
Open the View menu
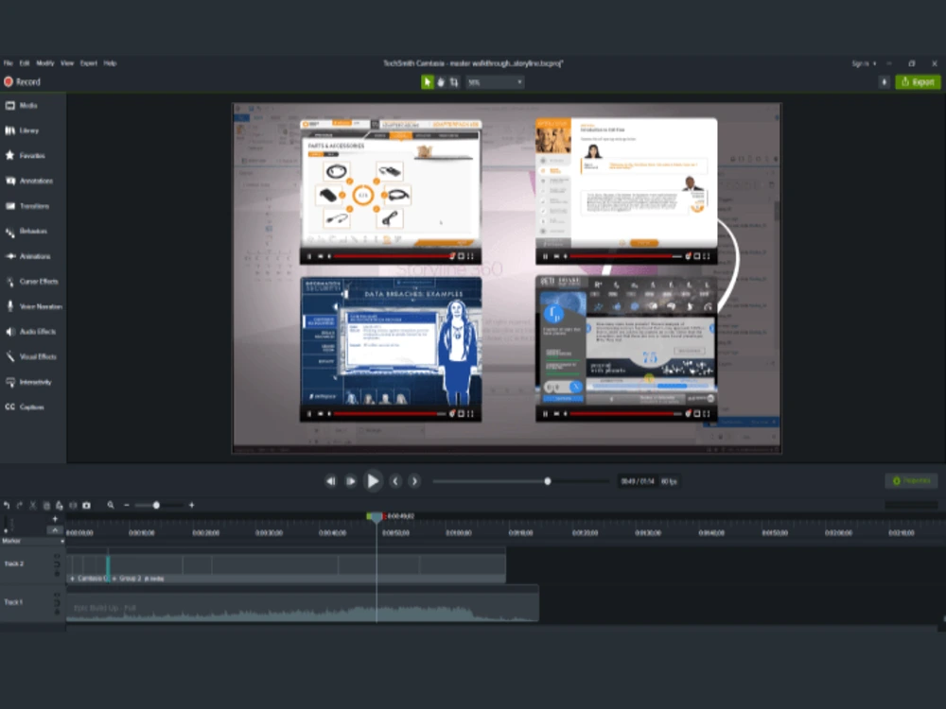67,63
